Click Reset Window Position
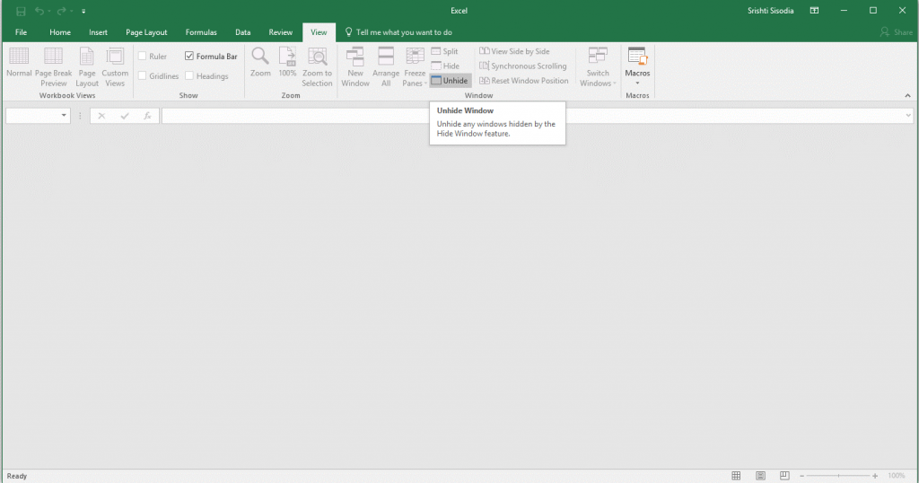Screen dimensions: 919x483 (x=524, y=81)
